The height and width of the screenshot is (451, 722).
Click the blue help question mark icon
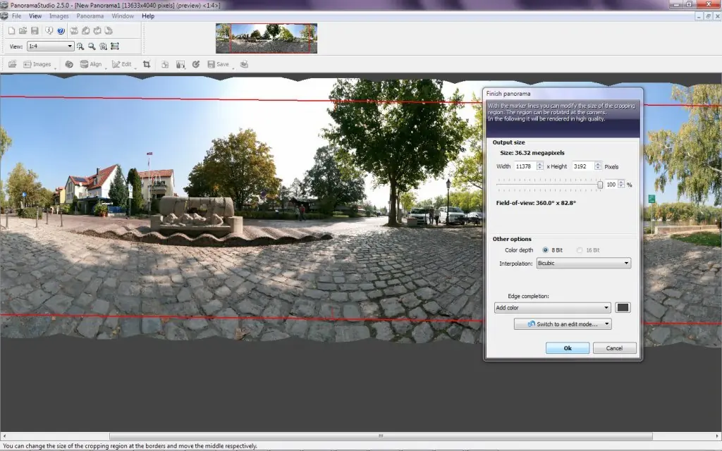click(x=61, y=31)
